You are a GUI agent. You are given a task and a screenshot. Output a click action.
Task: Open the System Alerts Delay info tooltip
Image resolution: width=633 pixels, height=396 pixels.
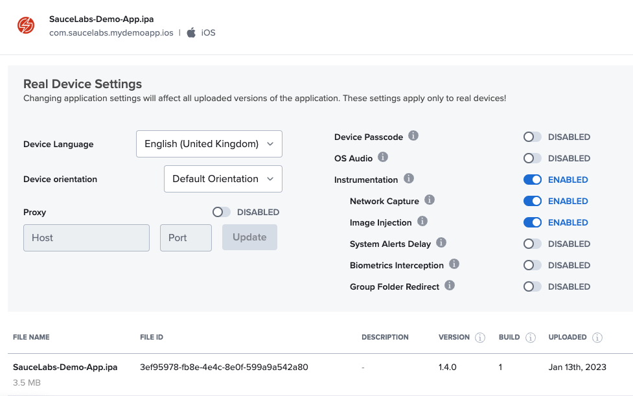(x=441, y=244)
